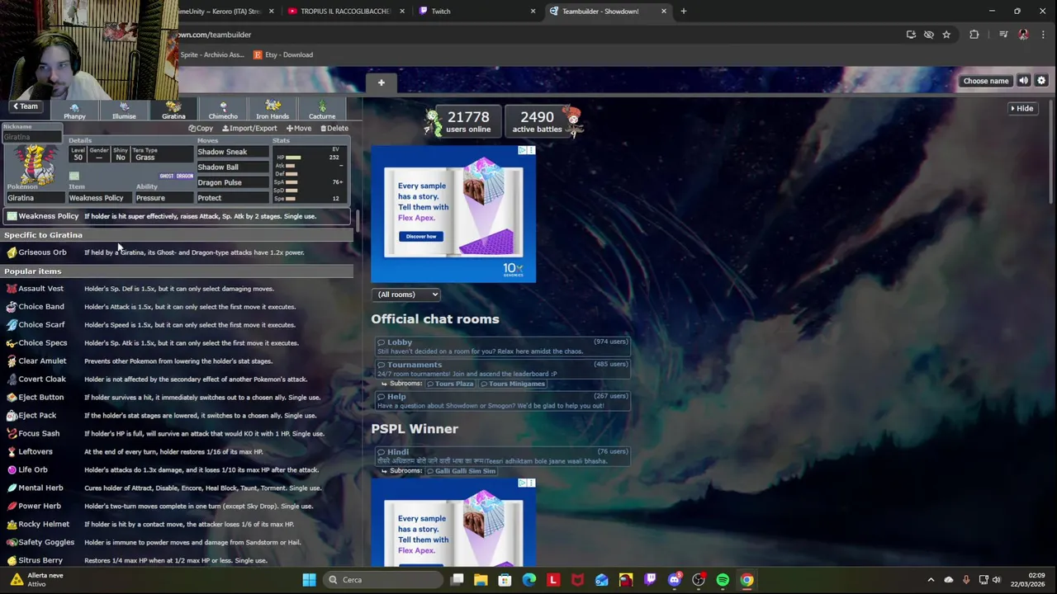Viewport: 1057px width, 594px height.
Task: Click the Rocky Helmet item icon
Action: [11, 525]
